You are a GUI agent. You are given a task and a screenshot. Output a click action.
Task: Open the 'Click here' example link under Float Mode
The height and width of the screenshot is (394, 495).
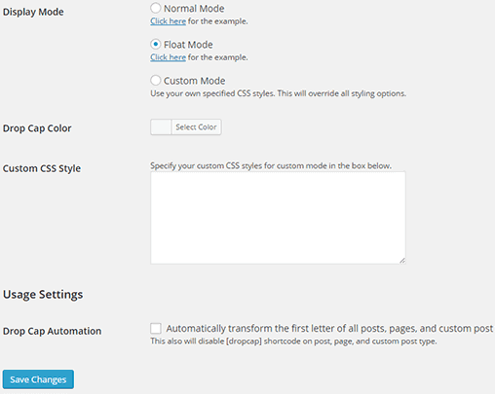coord(168,57)
